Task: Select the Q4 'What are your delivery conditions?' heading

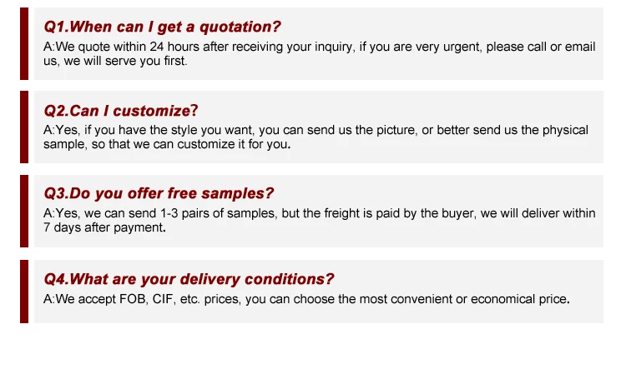Action: click(x=189, y=279)
